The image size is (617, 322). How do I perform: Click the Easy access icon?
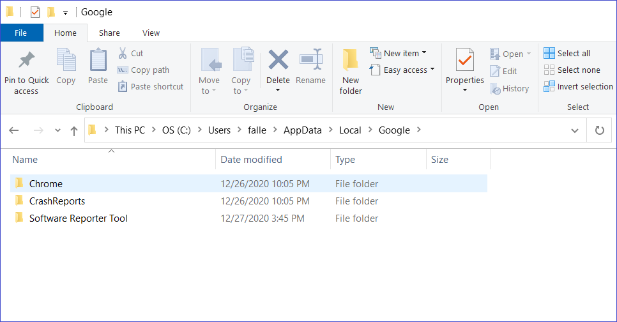coord(374,70)
